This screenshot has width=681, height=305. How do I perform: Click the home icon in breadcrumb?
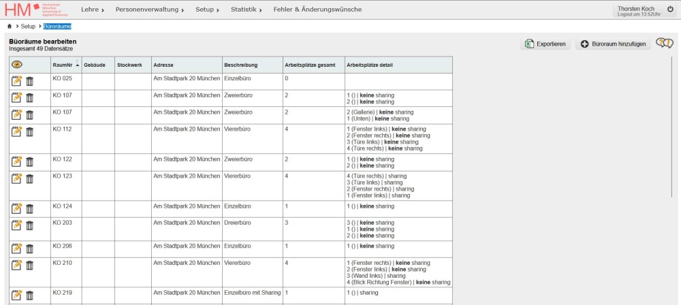point(10,27)
